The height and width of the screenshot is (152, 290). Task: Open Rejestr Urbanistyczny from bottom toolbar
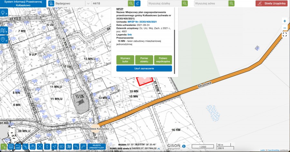click(97, 147)
